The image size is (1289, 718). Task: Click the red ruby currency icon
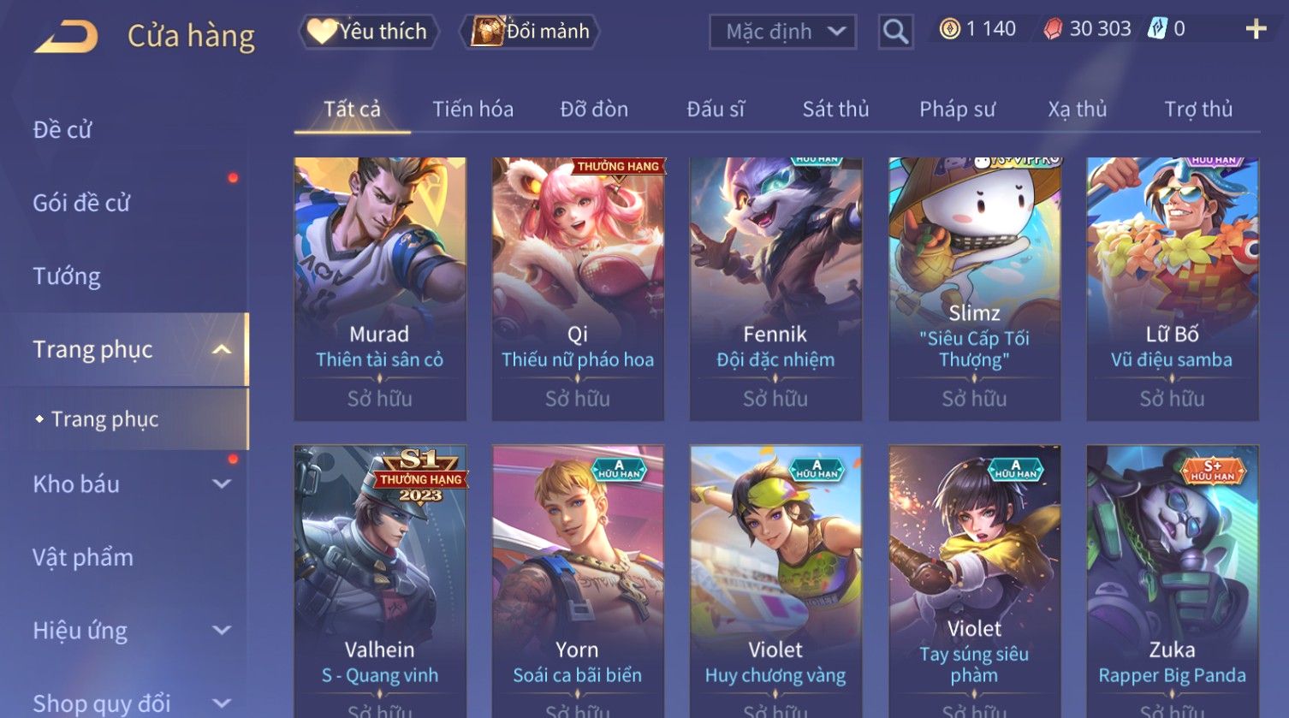[x=1054, y=30]
